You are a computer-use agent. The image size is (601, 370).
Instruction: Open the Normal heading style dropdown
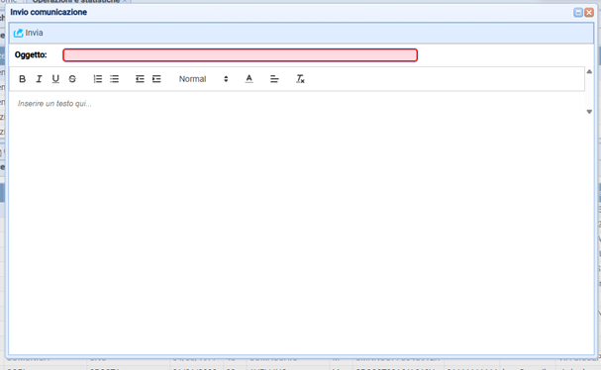[204, 79]
